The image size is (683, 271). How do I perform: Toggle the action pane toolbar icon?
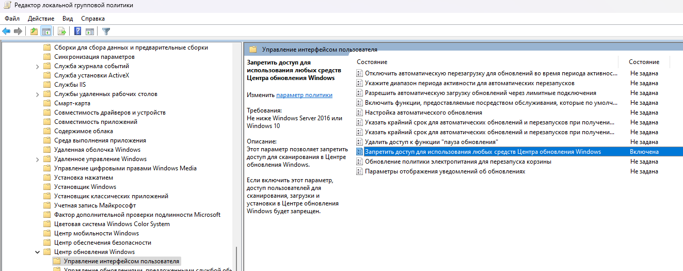coord(89,31)
